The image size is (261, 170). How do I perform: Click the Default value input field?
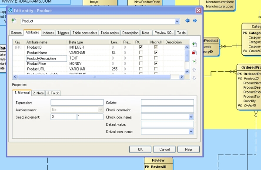[167, 124]
